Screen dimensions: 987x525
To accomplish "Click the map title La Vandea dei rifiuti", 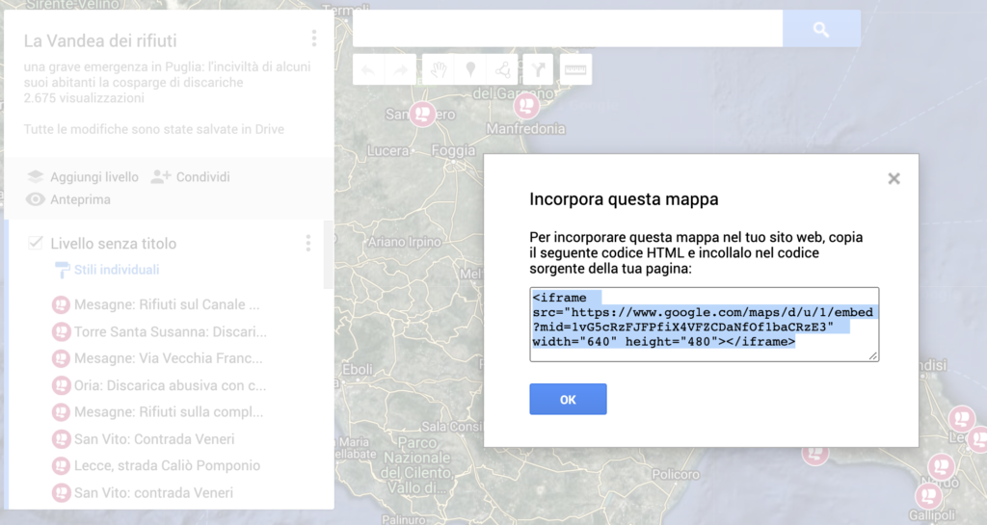I will pyautogui.click(x=100, y=40).
